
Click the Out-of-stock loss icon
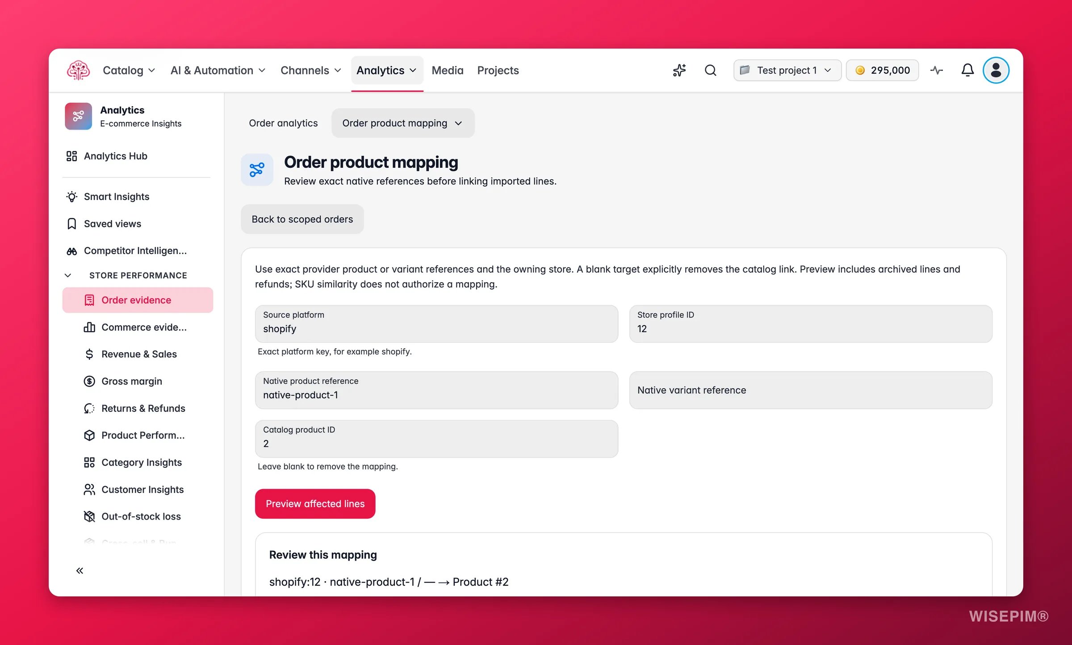89,516
